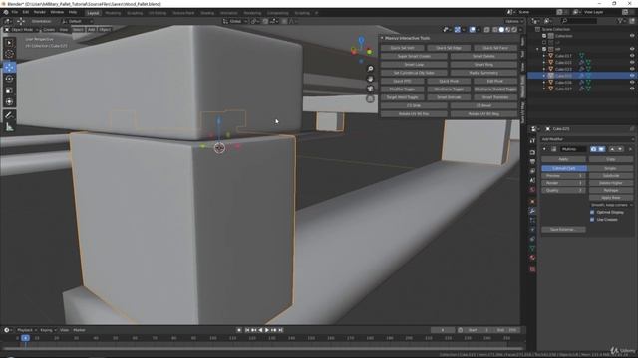Click the modifier Apply button
This screenshot has height=358, width=638.
tap(563, 159)
